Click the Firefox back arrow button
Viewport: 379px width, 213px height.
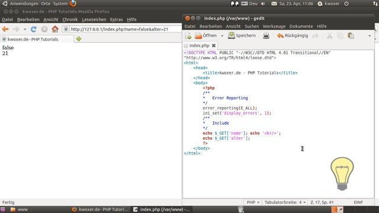tap(5, 29)
